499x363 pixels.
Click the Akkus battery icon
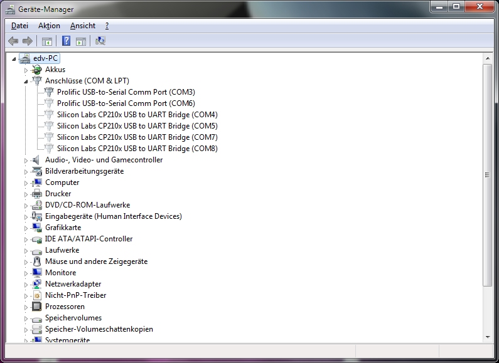coord(37,70)
